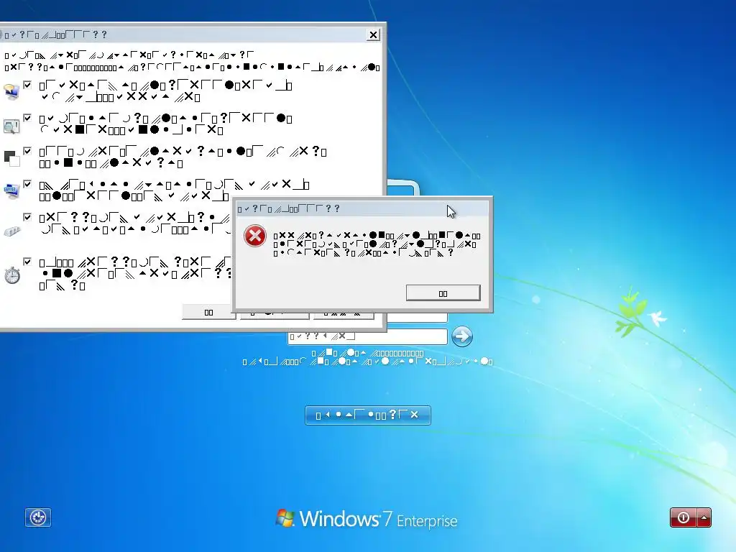The height and width of the screenshot is (552, 736).
Task: Click the Sticky Keys keycap icon
Action: 12,231
